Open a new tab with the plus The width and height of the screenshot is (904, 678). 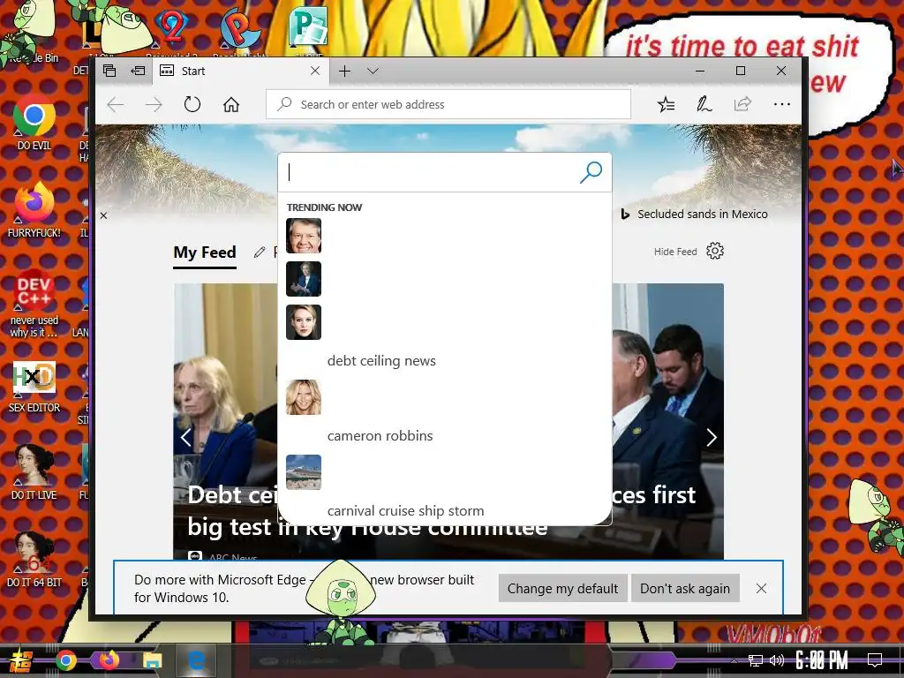(x=345, y=71)
